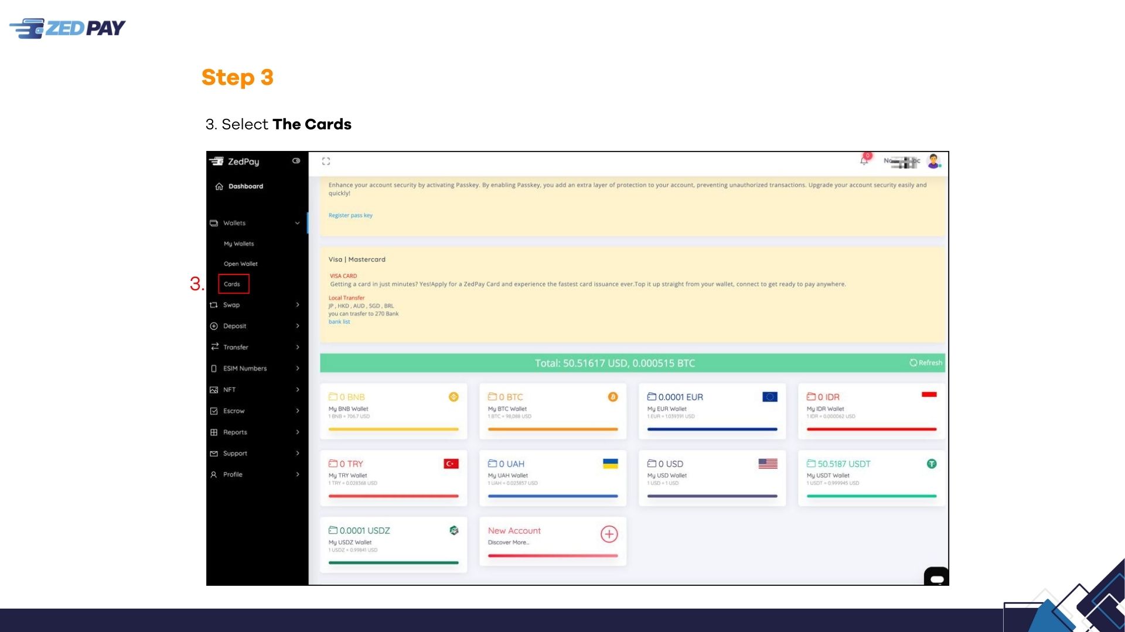1125x632 pixels.
Task: Click the Wallets icon in sidebar
Action: coord(214,223)
